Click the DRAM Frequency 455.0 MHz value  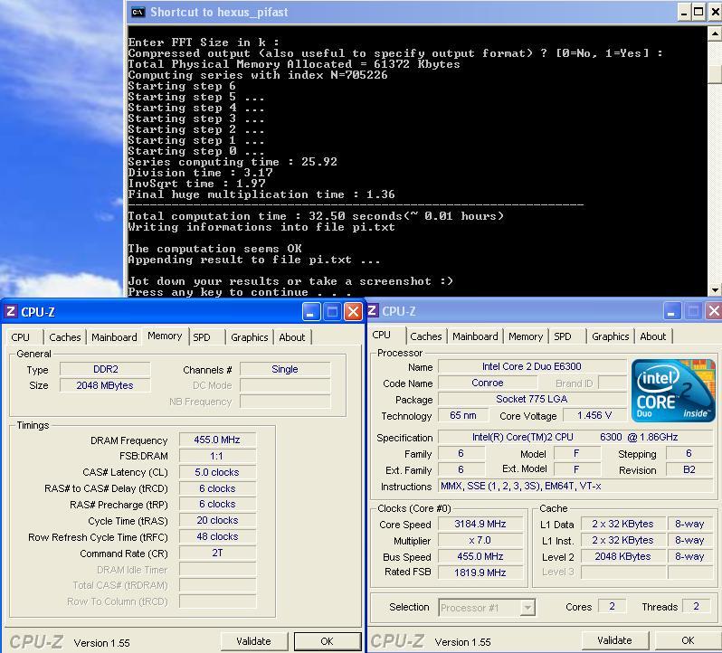click(x=217, y=440)
